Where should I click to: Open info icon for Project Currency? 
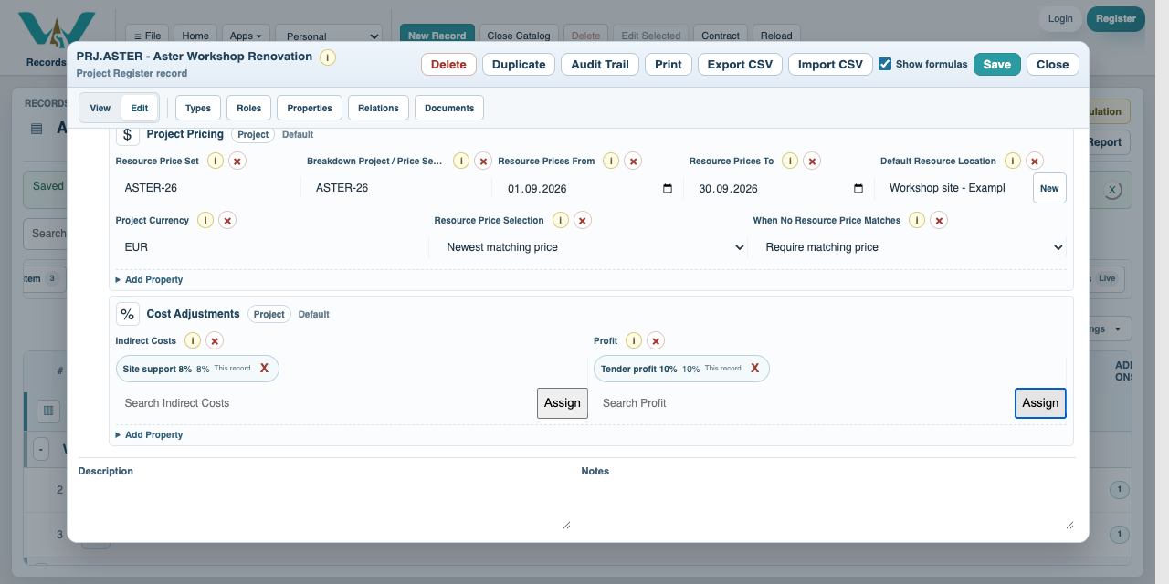pyautogui.click(x=206, y=221)
